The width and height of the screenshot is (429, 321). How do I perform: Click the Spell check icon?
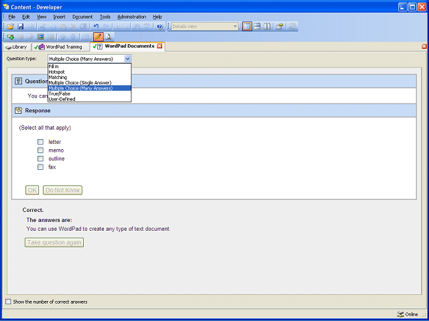(147, 27)
